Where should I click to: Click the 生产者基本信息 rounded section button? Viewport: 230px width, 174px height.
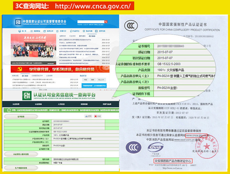coord(21,168)
